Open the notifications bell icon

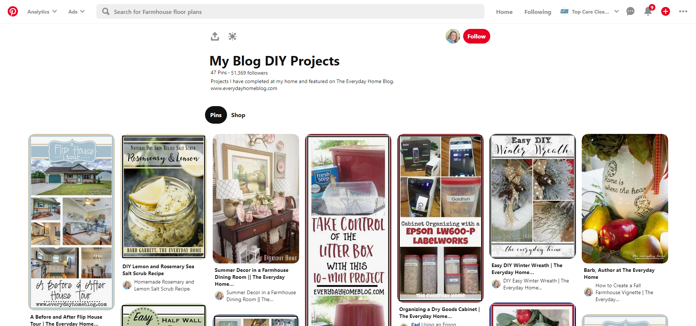[x=648, y=11]
